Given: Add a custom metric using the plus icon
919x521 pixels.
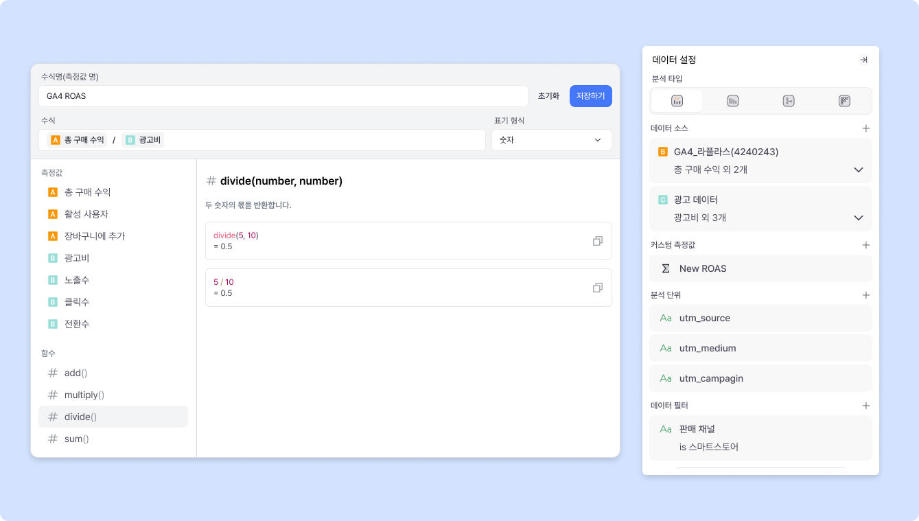Looking at the screenshot, I should (x=865, y=244).
